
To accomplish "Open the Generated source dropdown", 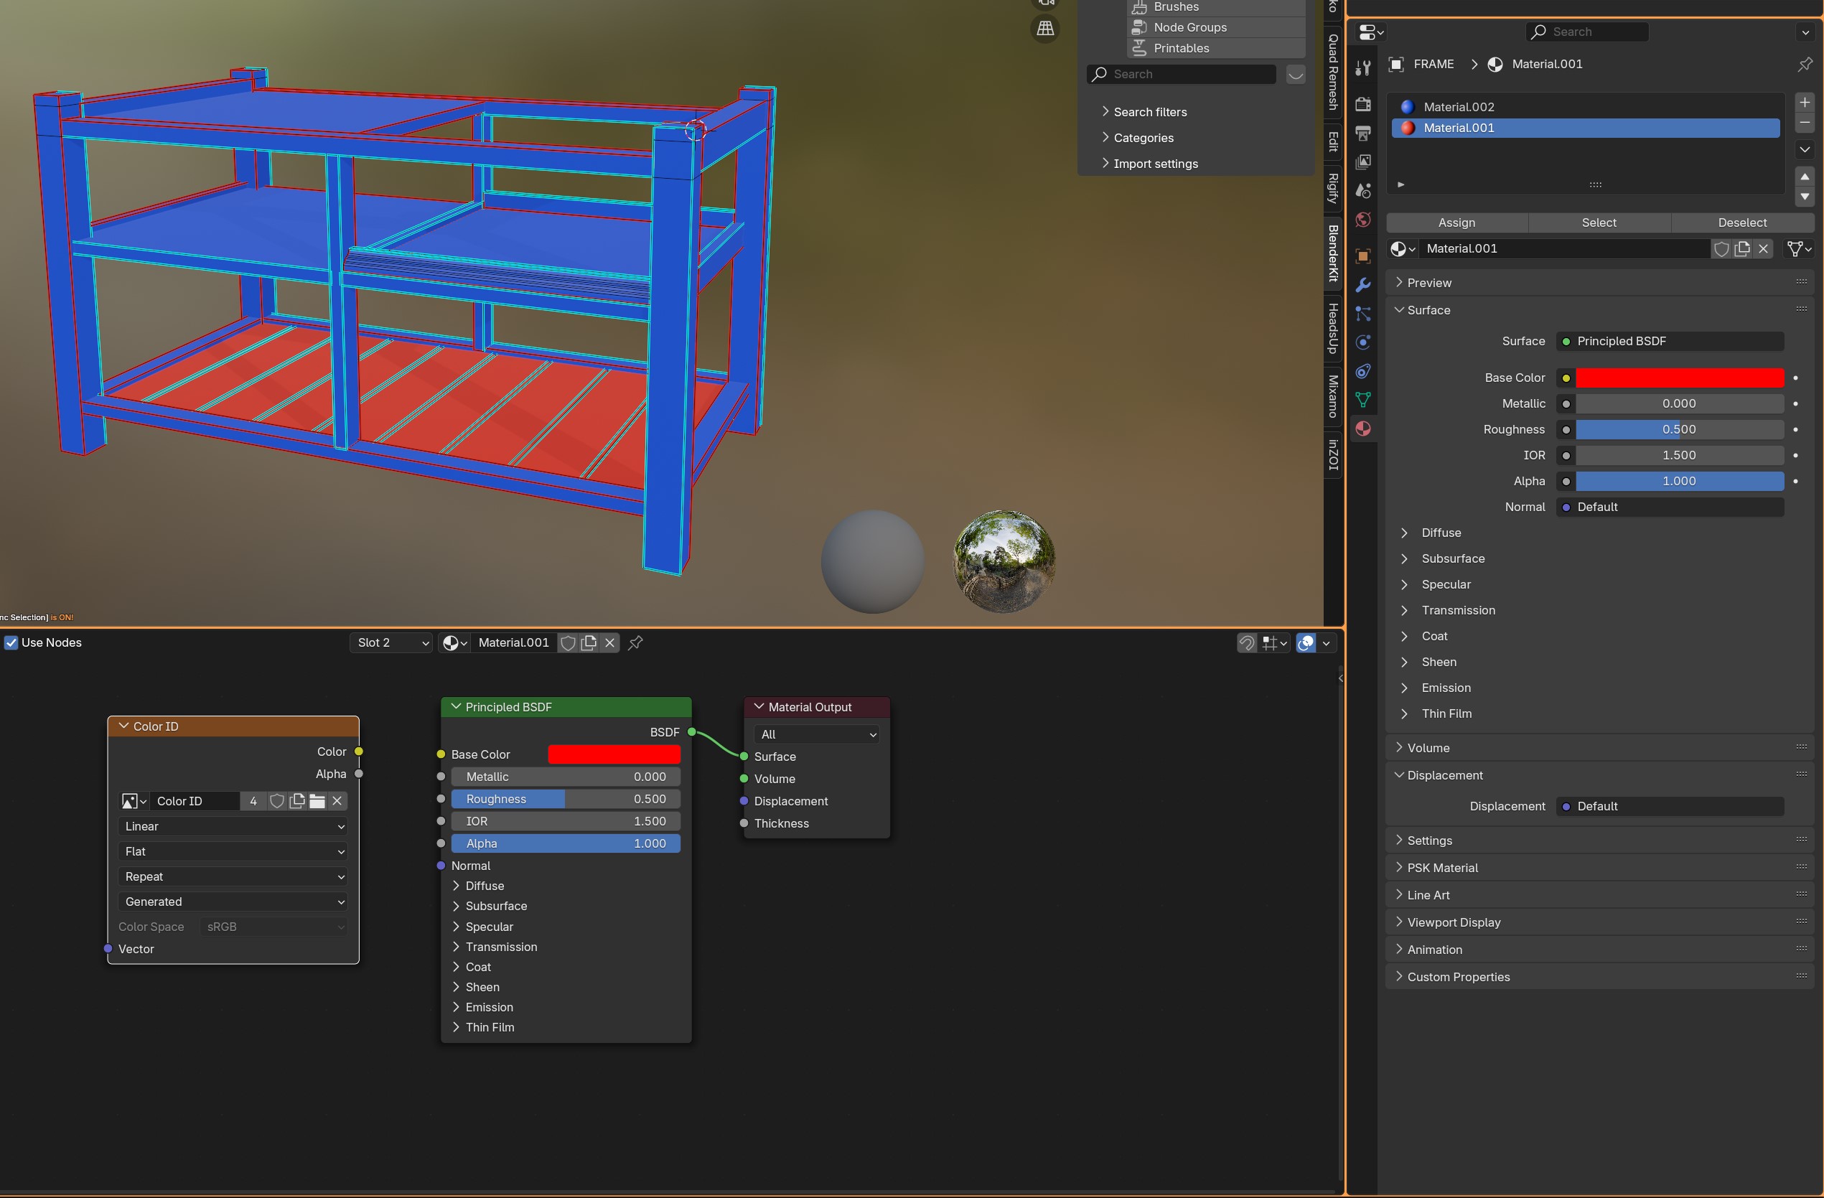I will click(x=233, y=902).
